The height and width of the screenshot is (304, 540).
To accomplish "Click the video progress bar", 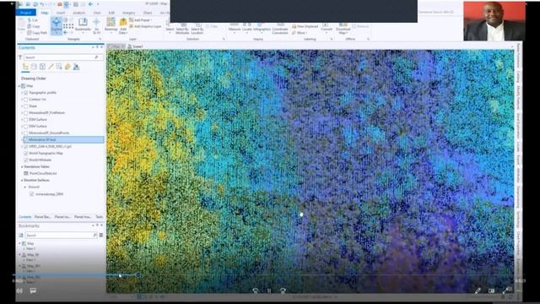I will coord(263,275).
